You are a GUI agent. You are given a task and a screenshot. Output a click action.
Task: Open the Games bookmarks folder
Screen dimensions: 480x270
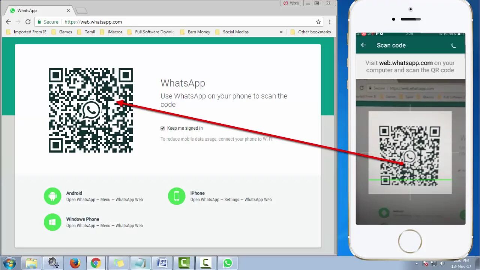click(x=61, y=32)
